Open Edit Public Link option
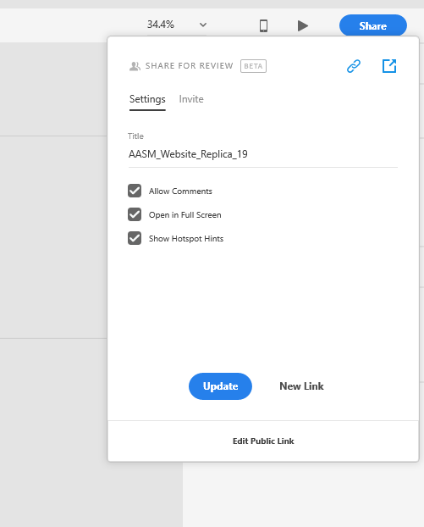 (x=263, y=441)
